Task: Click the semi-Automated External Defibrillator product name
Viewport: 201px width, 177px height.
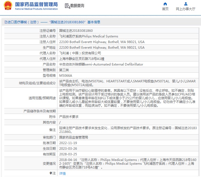Action: tap(101, 64)
